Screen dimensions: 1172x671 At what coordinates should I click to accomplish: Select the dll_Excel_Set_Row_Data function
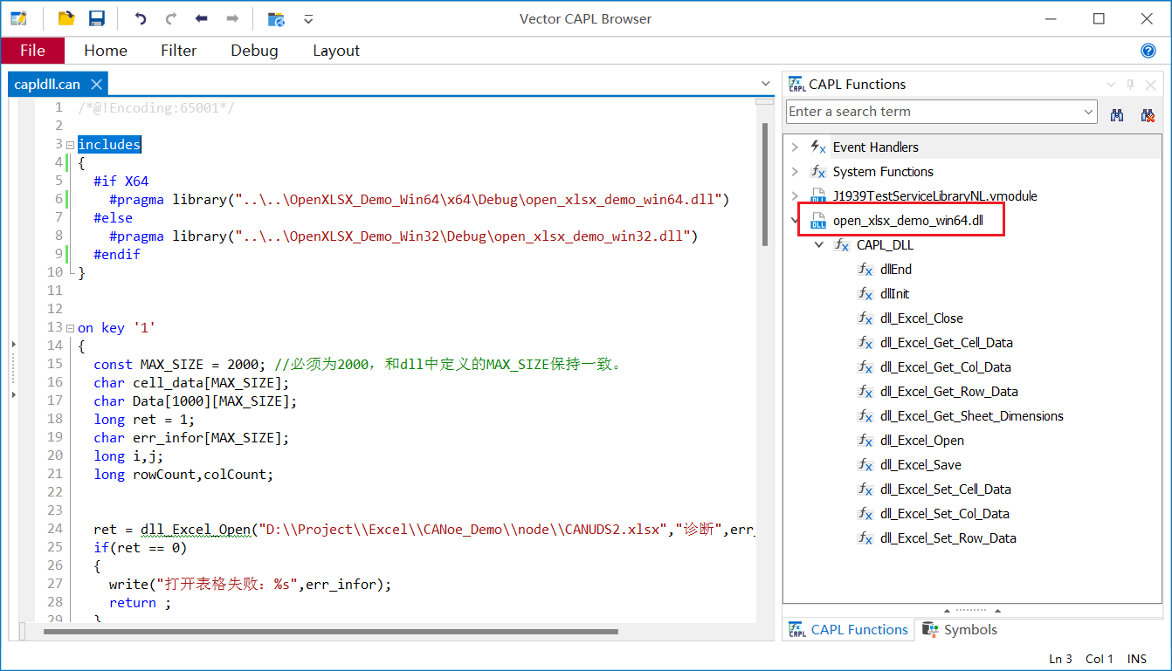[948, 538]
